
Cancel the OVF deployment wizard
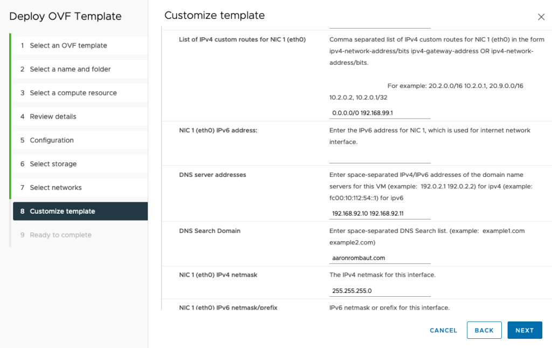[443, 330]
